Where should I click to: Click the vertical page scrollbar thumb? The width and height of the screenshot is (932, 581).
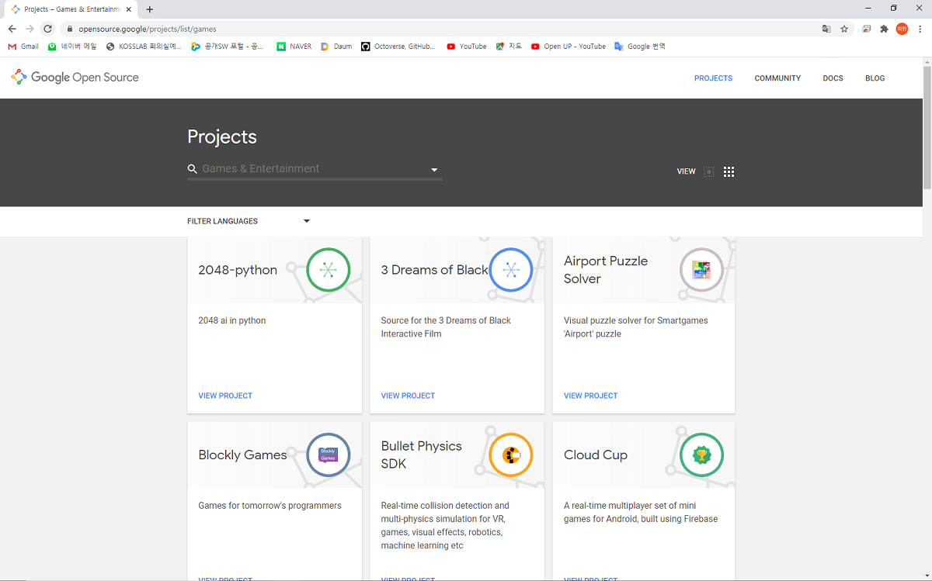coord(927,127)
